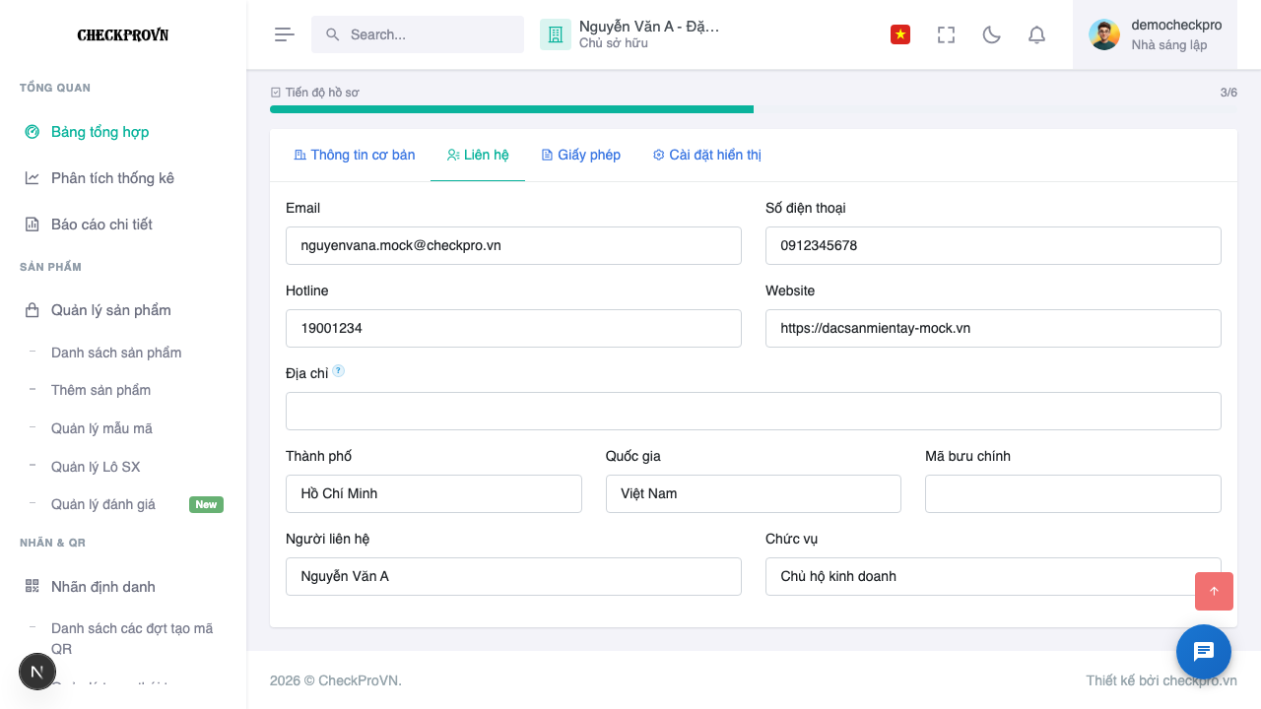The width and height of the screenshot is (1261, 709).
Task: Click the help icon next to Địa chỉ
Action: pos(339,371)
